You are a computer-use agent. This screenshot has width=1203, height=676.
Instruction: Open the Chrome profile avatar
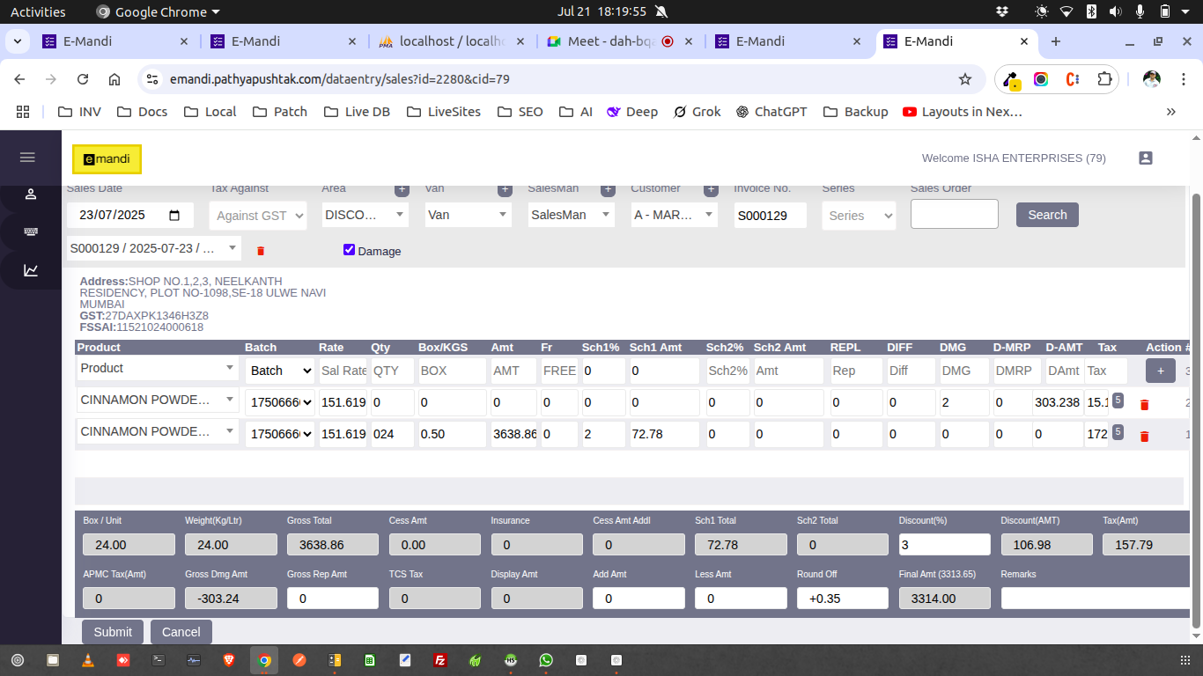(1152, 79)
